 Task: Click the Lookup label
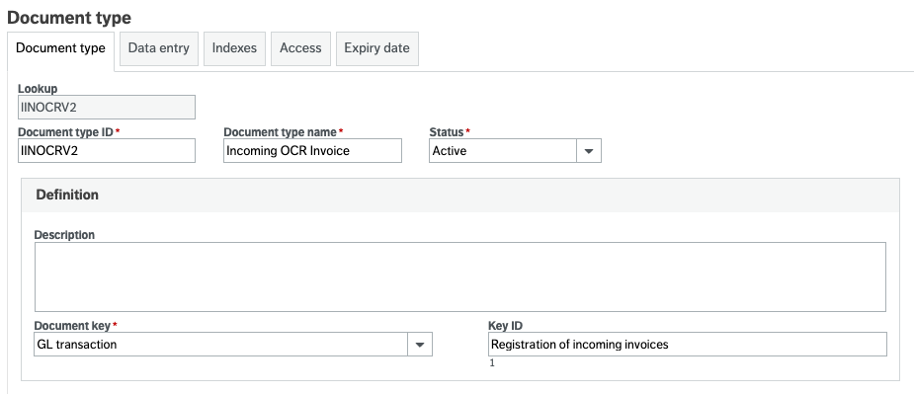(x=38, y=89)
